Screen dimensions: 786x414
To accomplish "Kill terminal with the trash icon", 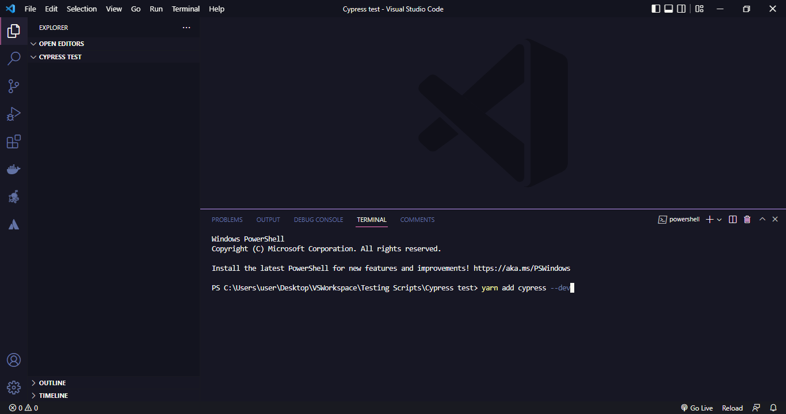I will (x=747, y=219).
